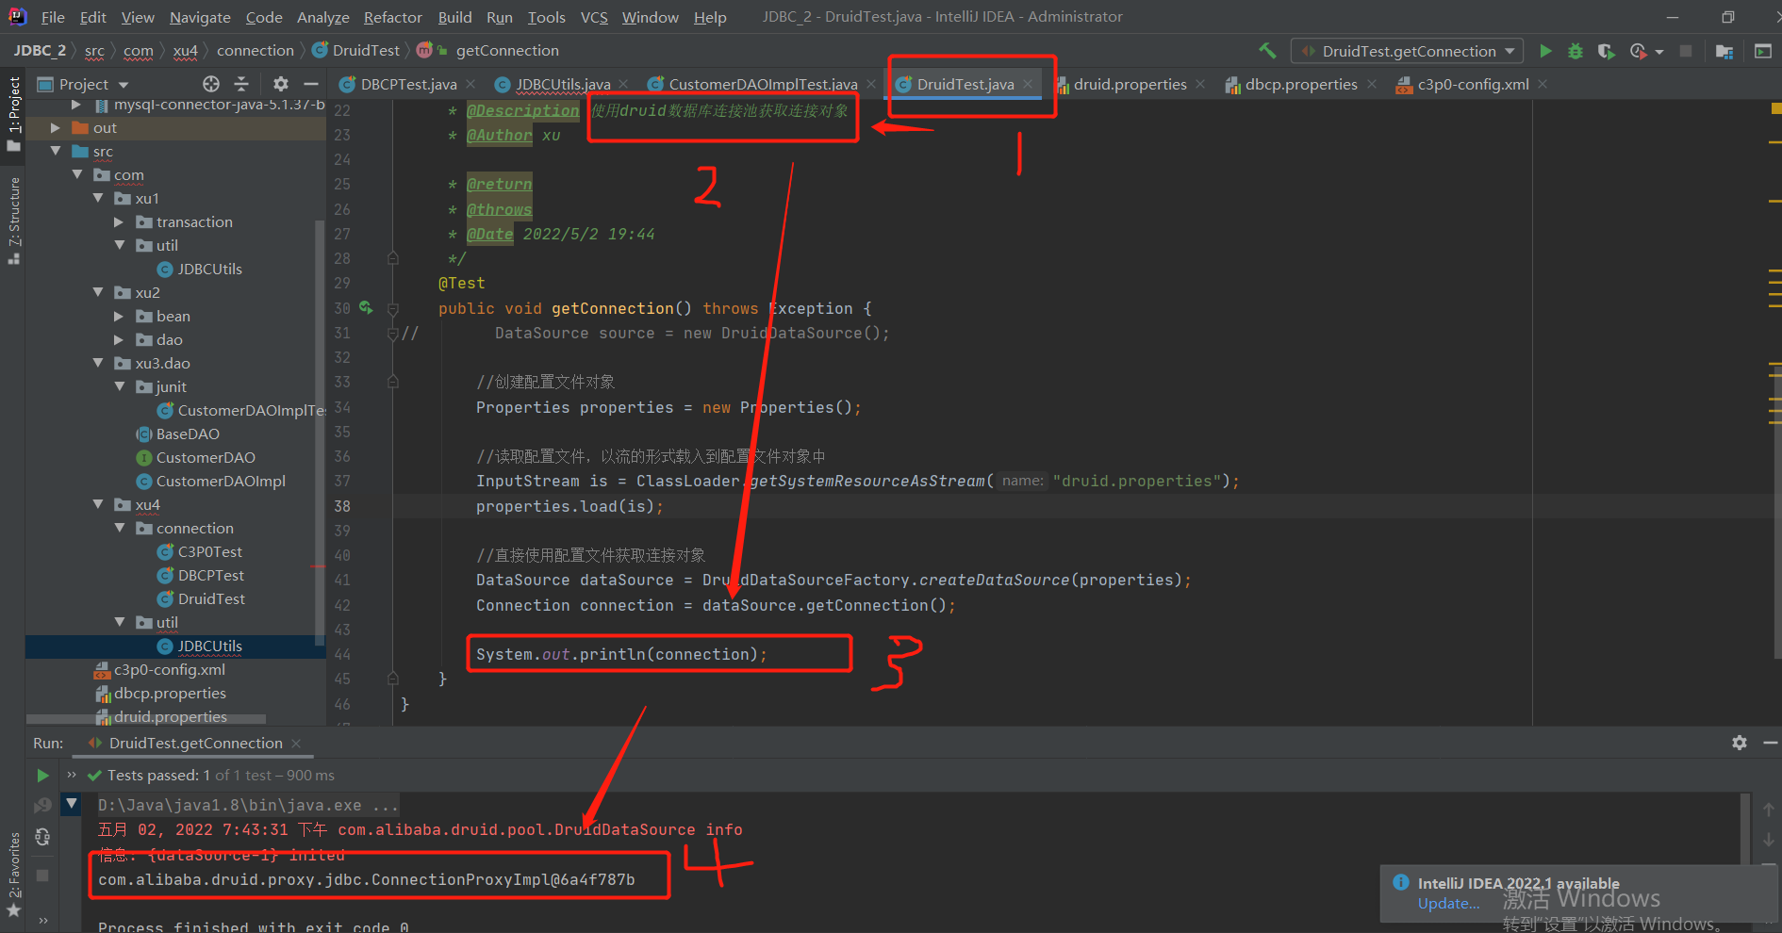Image resolution: width=1782 pixels, height=933 pixels.
Task: Run with Coverage shield icon
Action: 1606,51
